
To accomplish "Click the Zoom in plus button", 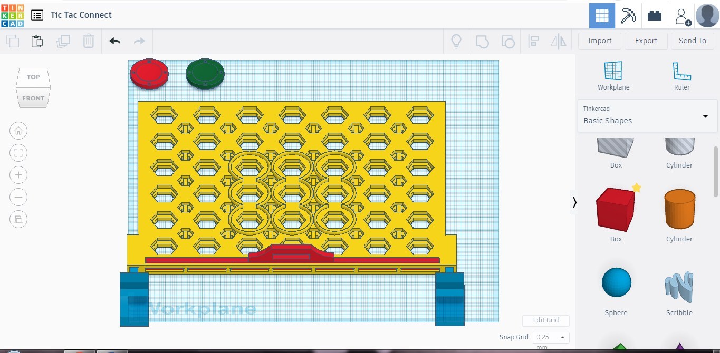I will pyautogui.click(x=18, y=175).
